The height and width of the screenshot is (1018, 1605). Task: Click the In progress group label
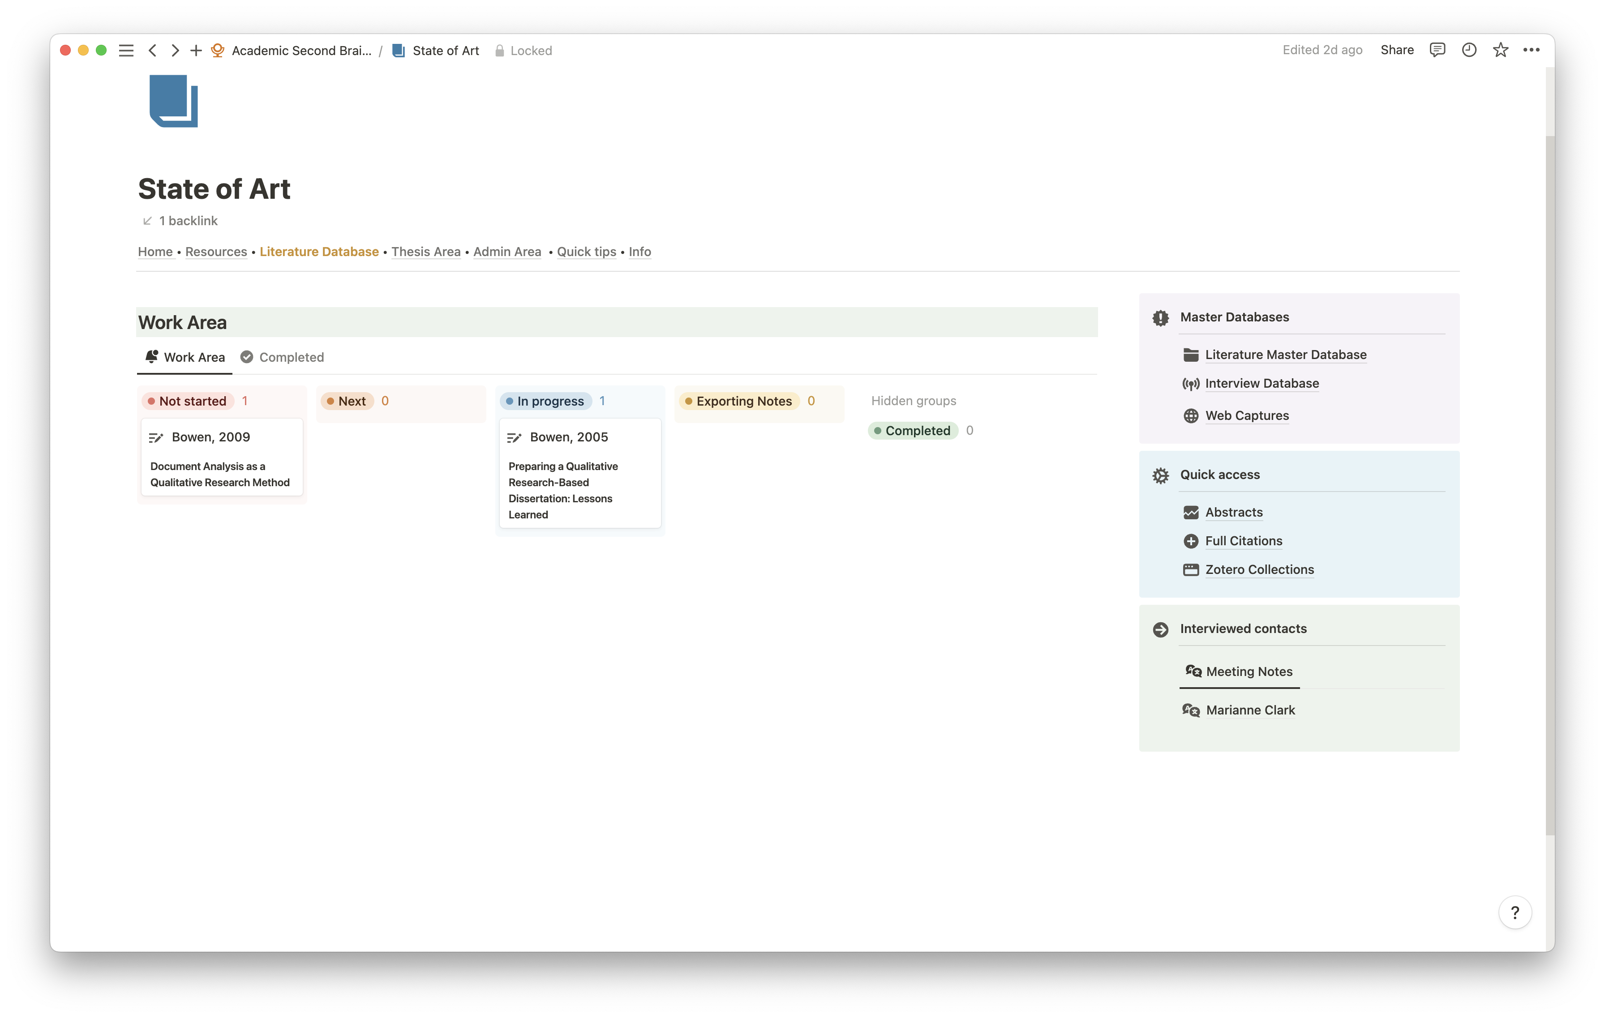(x=546, y=401)
